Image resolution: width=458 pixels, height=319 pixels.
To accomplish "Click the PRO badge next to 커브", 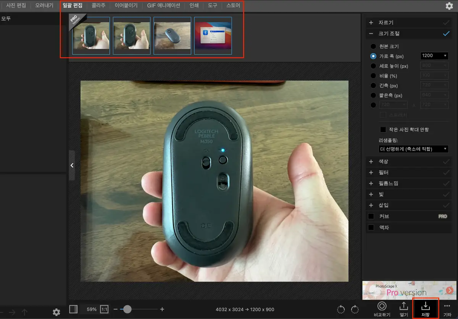I will tap(442, 216).
